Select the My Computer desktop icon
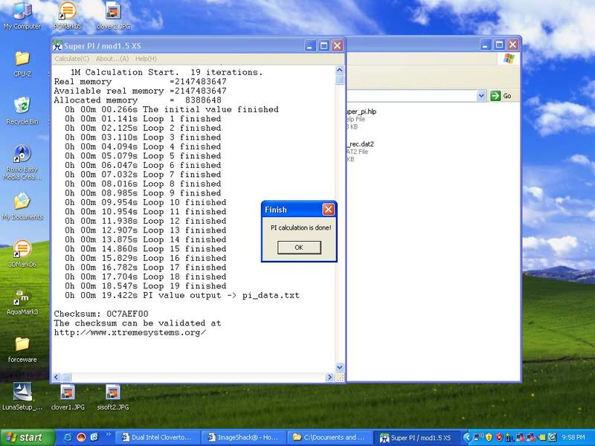The height and width of the screenshot is (446, 595). pos(22,16)
